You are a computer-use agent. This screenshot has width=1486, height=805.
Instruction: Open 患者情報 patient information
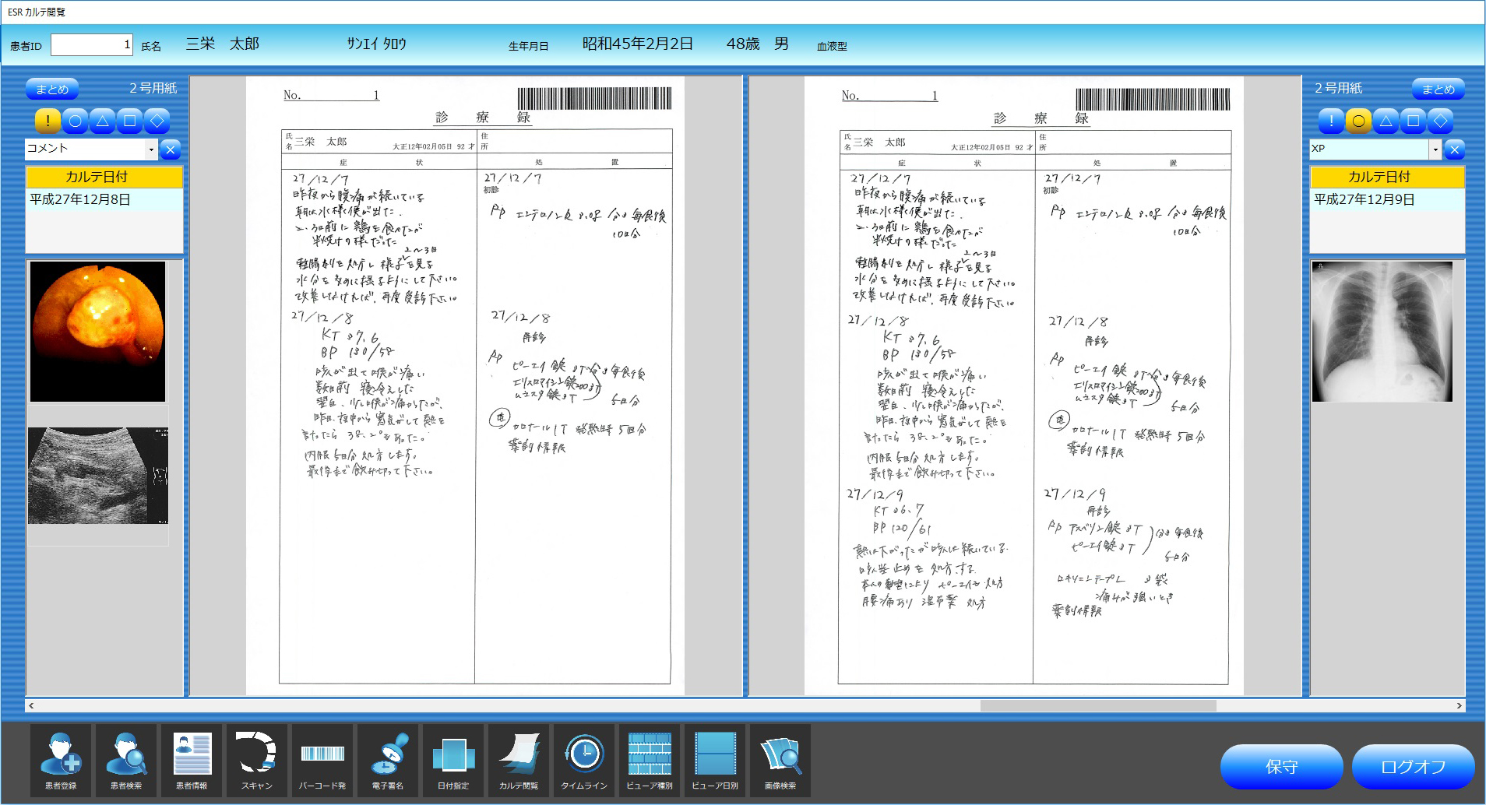coord(192,759)
